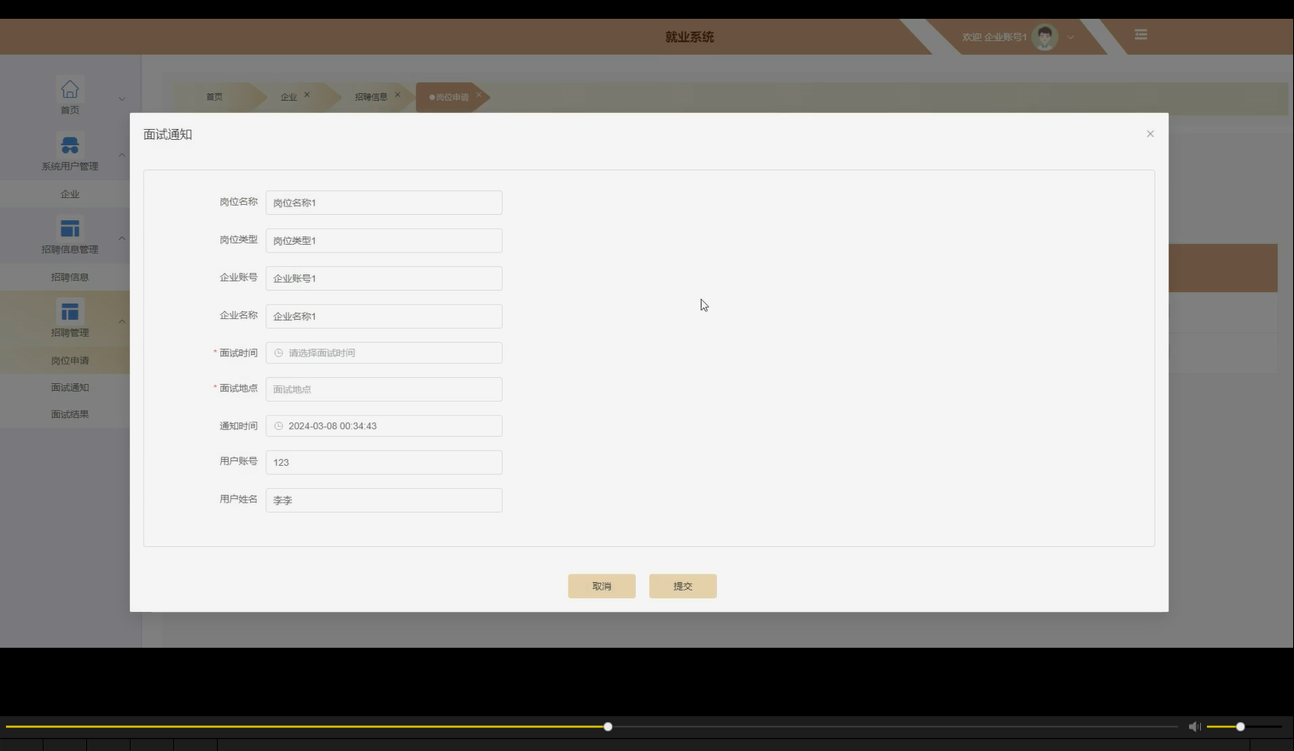Click the hamburger menu icon in header

1140,35
